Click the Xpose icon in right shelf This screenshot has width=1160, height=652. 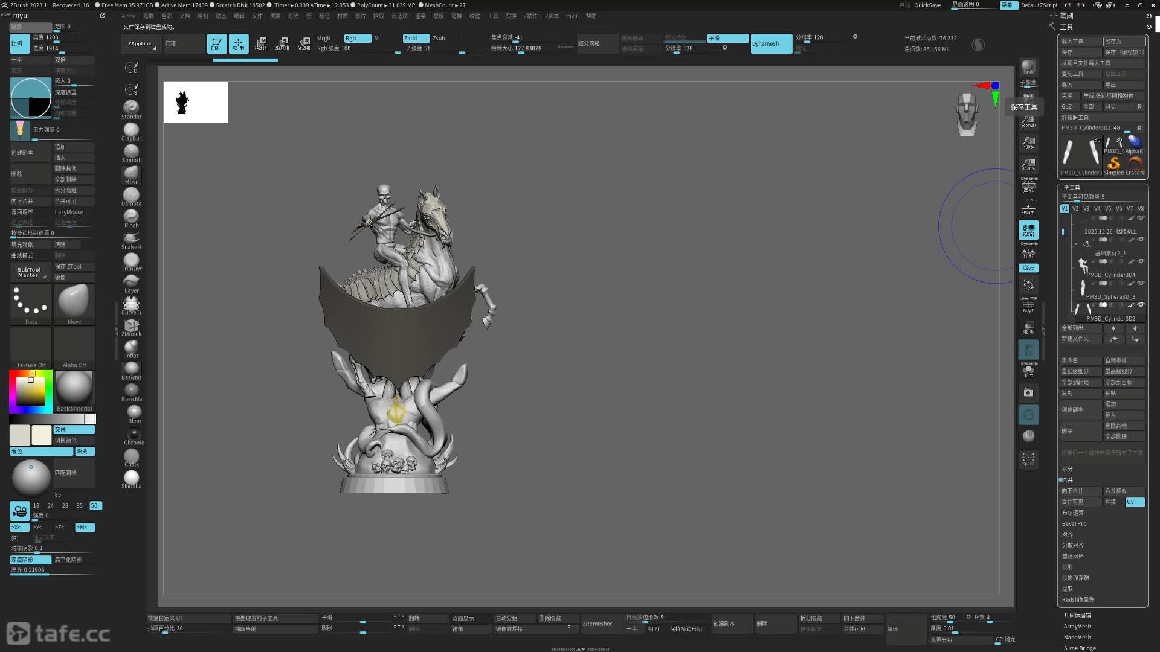1028,458
